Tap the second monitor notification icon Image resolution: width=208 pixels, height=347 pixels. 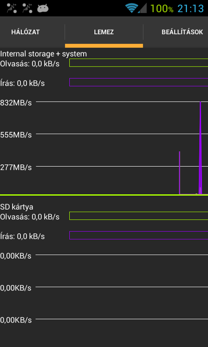(x=27, y=8)
